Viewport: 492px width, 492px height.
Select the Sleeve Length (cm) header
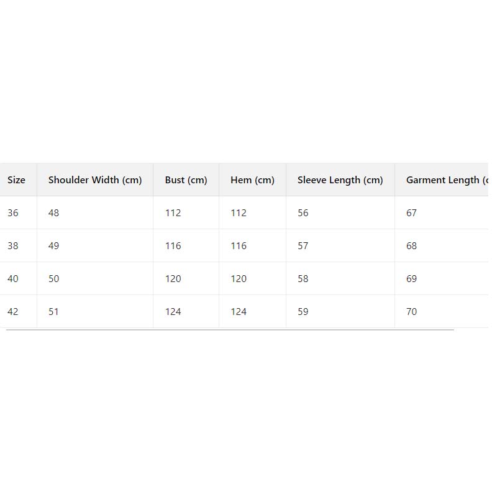coord(340,180)
